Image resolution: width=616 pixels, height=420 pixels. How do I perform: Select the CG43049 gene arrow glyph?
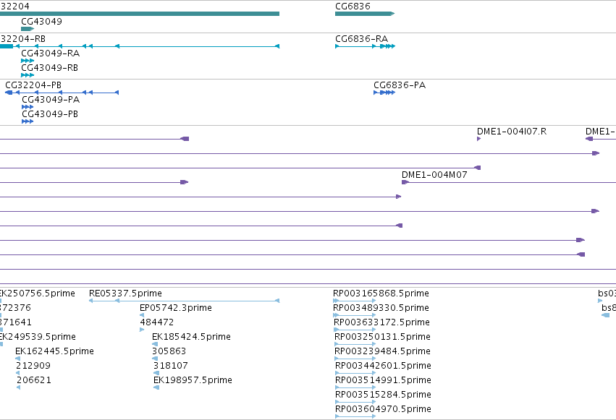pyautogui.click(x=28, y=29)
